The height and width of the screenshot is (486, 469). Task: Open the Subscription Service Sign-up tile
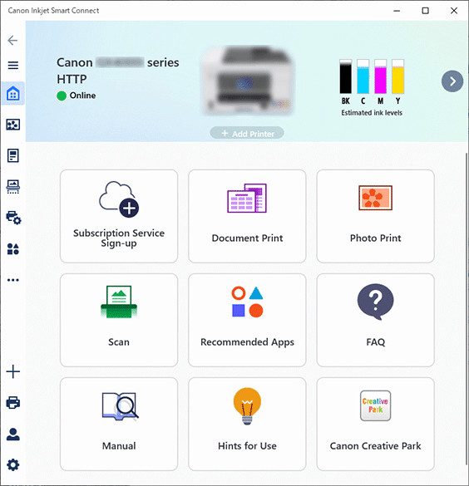(119, 216)
